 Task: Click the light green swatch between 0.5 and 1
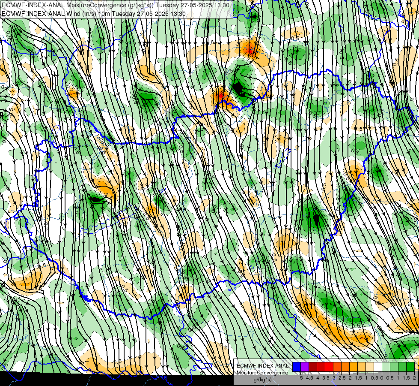[x=394, y=367]
